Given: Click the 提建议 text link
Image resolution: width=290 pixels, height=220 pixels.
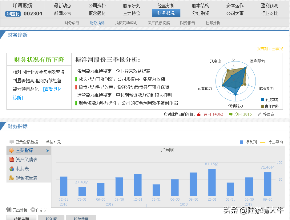Looking at the screenshot, I should (x=268, y=114).
